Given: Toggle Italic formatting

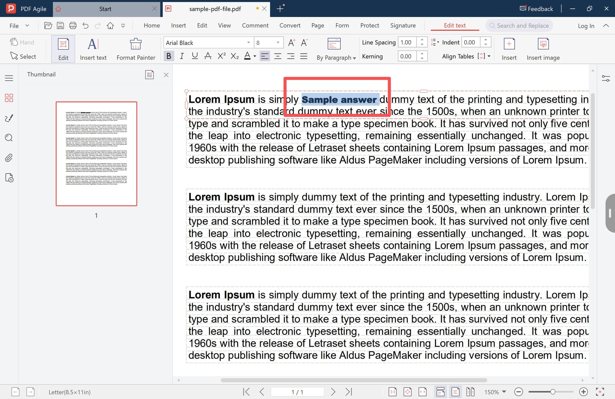Looking at the screenshot, I should [182, 56].
